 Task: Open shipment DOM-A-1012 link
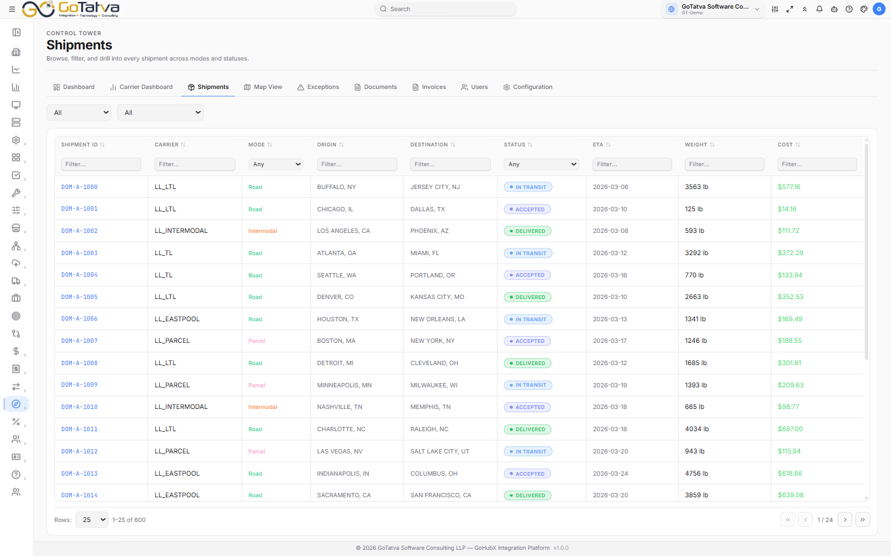coord(79,452)
